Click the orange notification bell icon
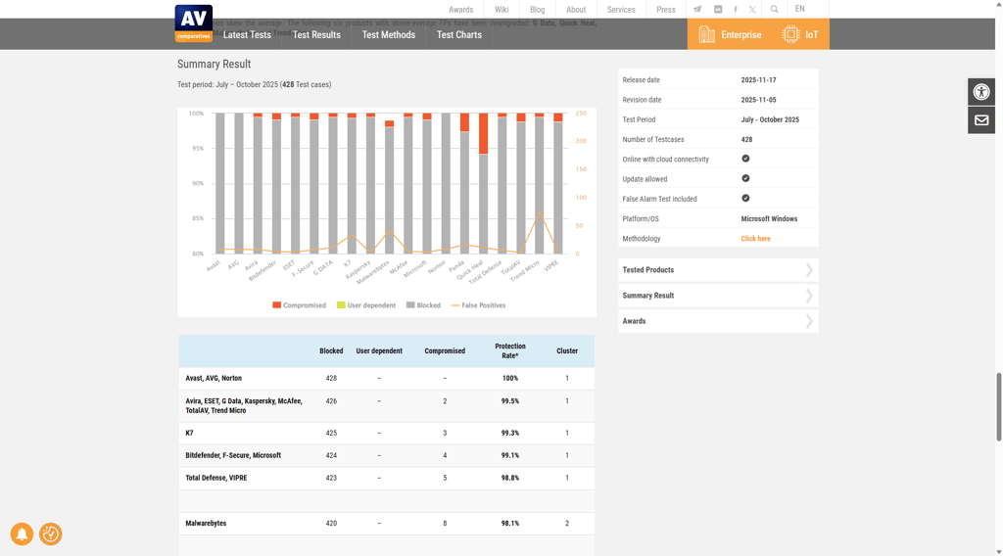 (22, 533)
